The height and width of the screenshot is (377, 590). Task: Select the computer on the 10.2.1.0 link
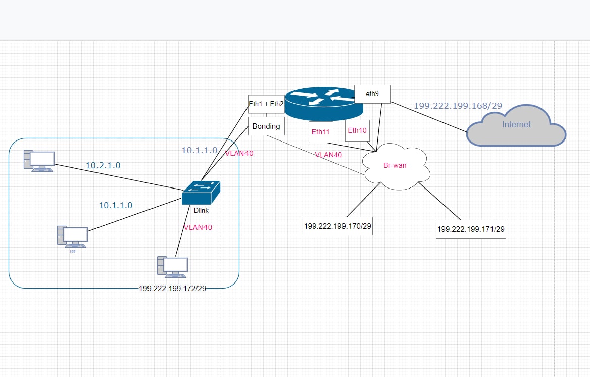click(x=39, y=161)
